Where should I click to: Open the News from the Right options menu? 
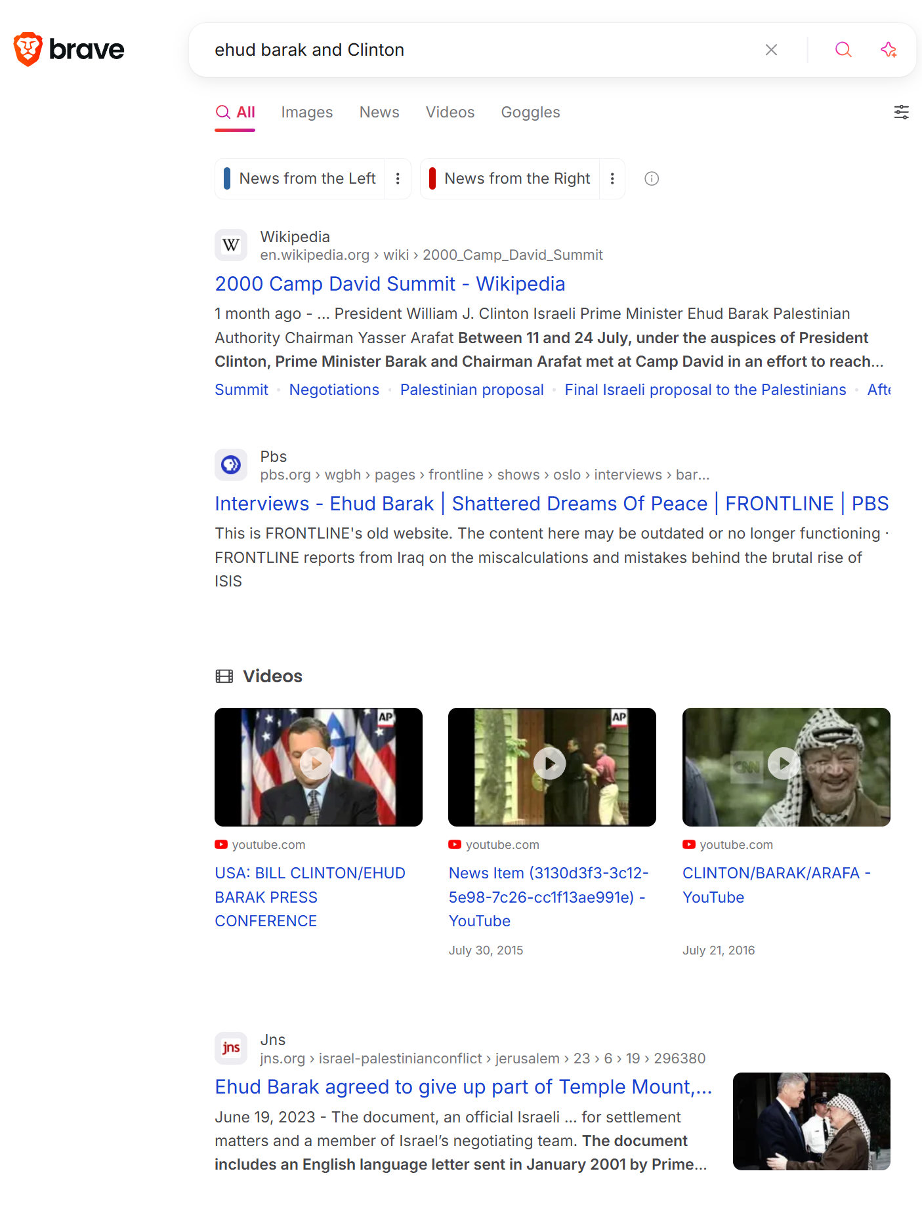(612, 178)
